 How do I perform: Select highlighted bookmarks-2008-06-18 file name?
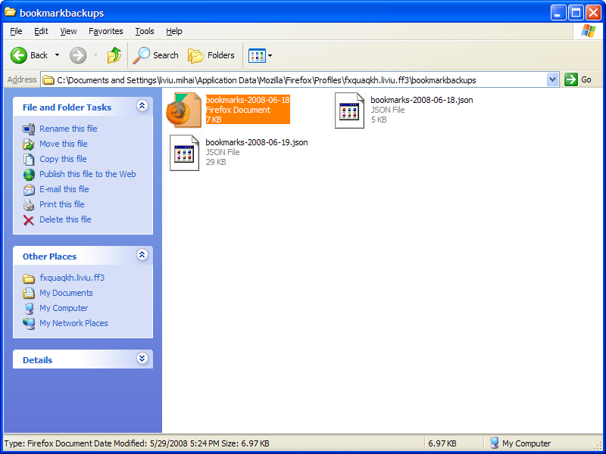point(248,100)
